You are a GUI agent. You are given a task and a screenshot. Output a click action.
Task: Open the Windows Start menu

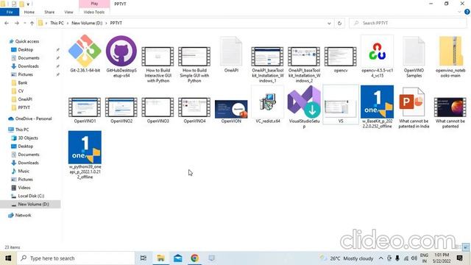pos(8,258)
